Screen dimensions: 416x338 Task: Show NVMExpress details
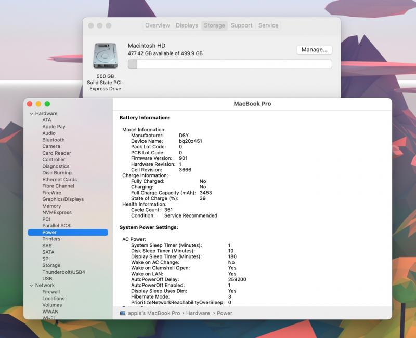57,213
